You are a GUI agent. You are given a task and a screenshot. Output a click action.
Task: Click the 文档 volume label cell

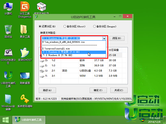click(x=85, y=66)
